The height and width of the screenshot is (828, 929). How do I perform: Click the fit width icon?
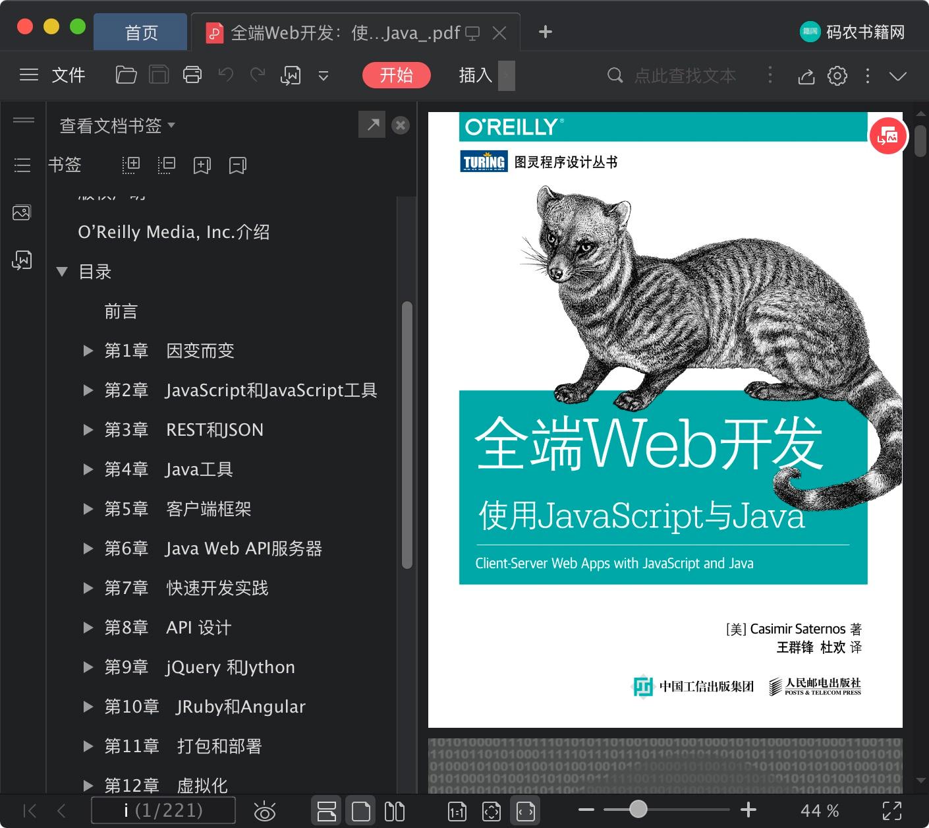coord(525,811)
